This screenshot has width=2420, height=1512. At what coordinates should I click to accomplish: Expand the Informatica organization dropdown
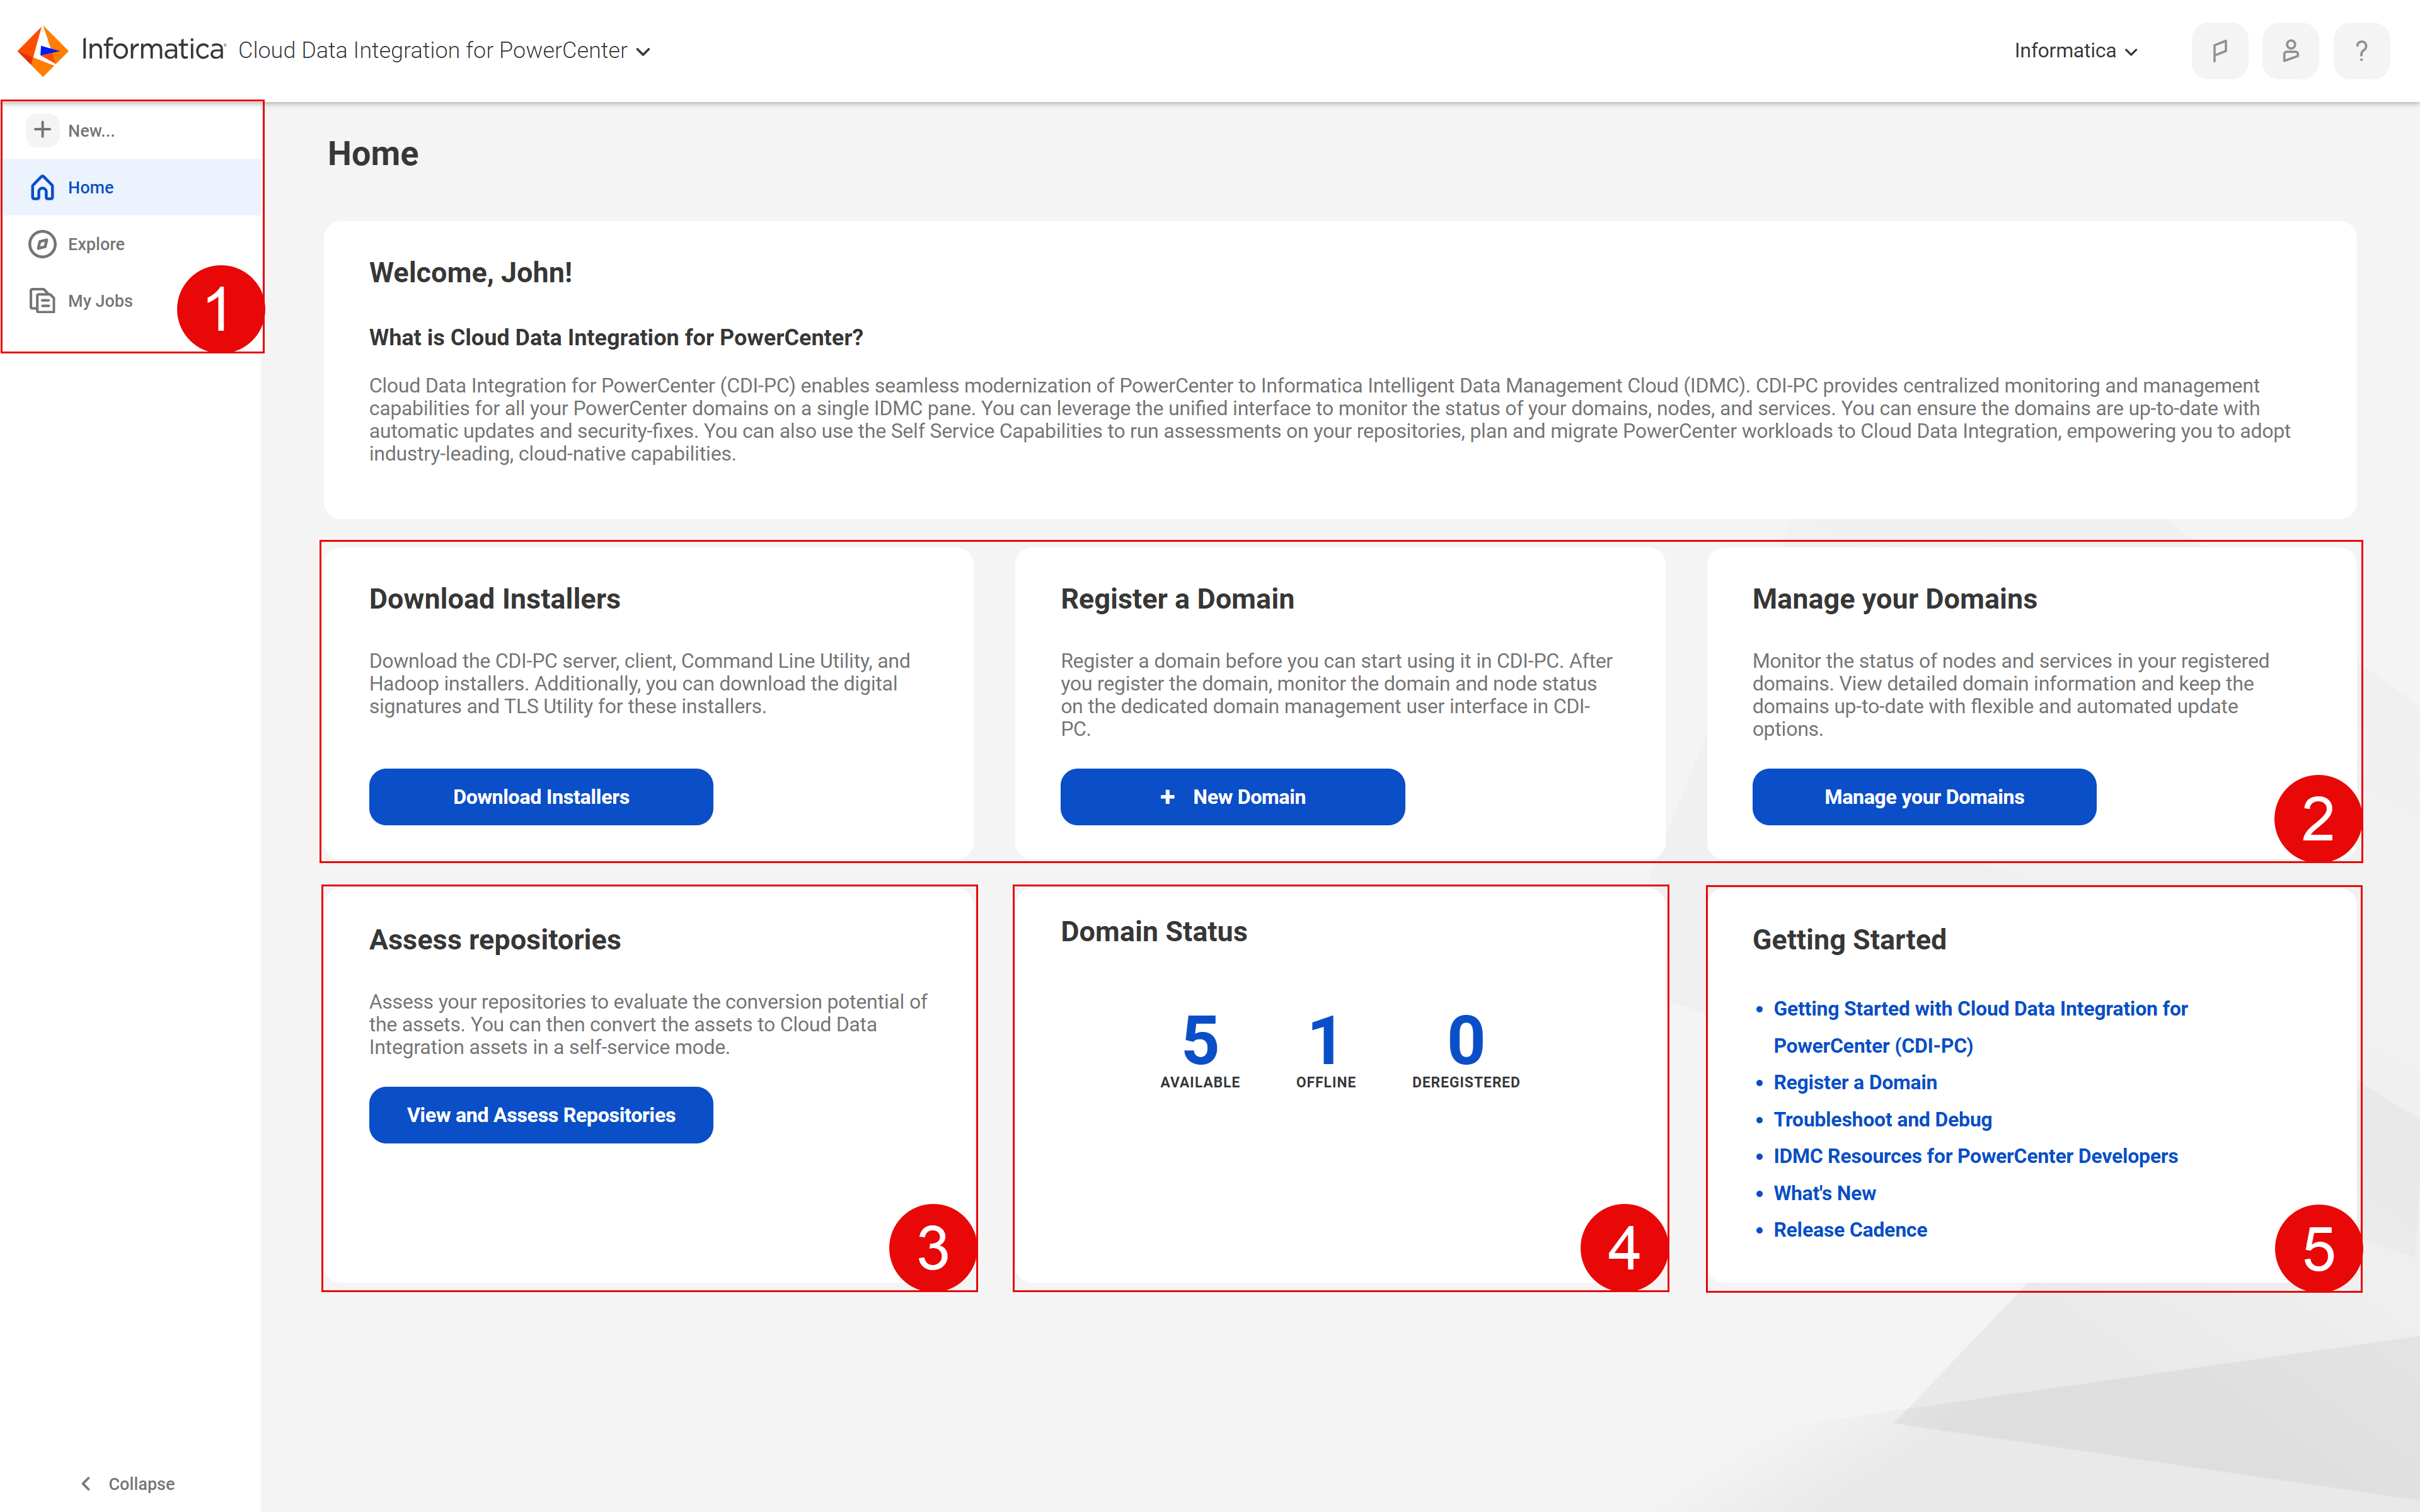[x=2075, y=50]
